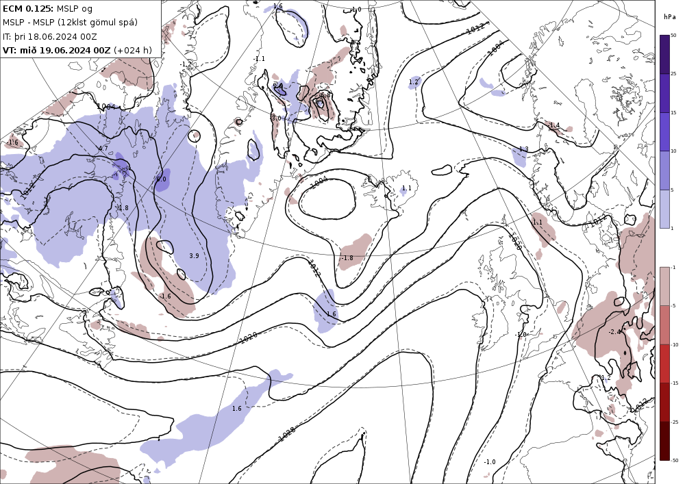
Task: Click the map value label '-1.4'
Action: [553, 125]
